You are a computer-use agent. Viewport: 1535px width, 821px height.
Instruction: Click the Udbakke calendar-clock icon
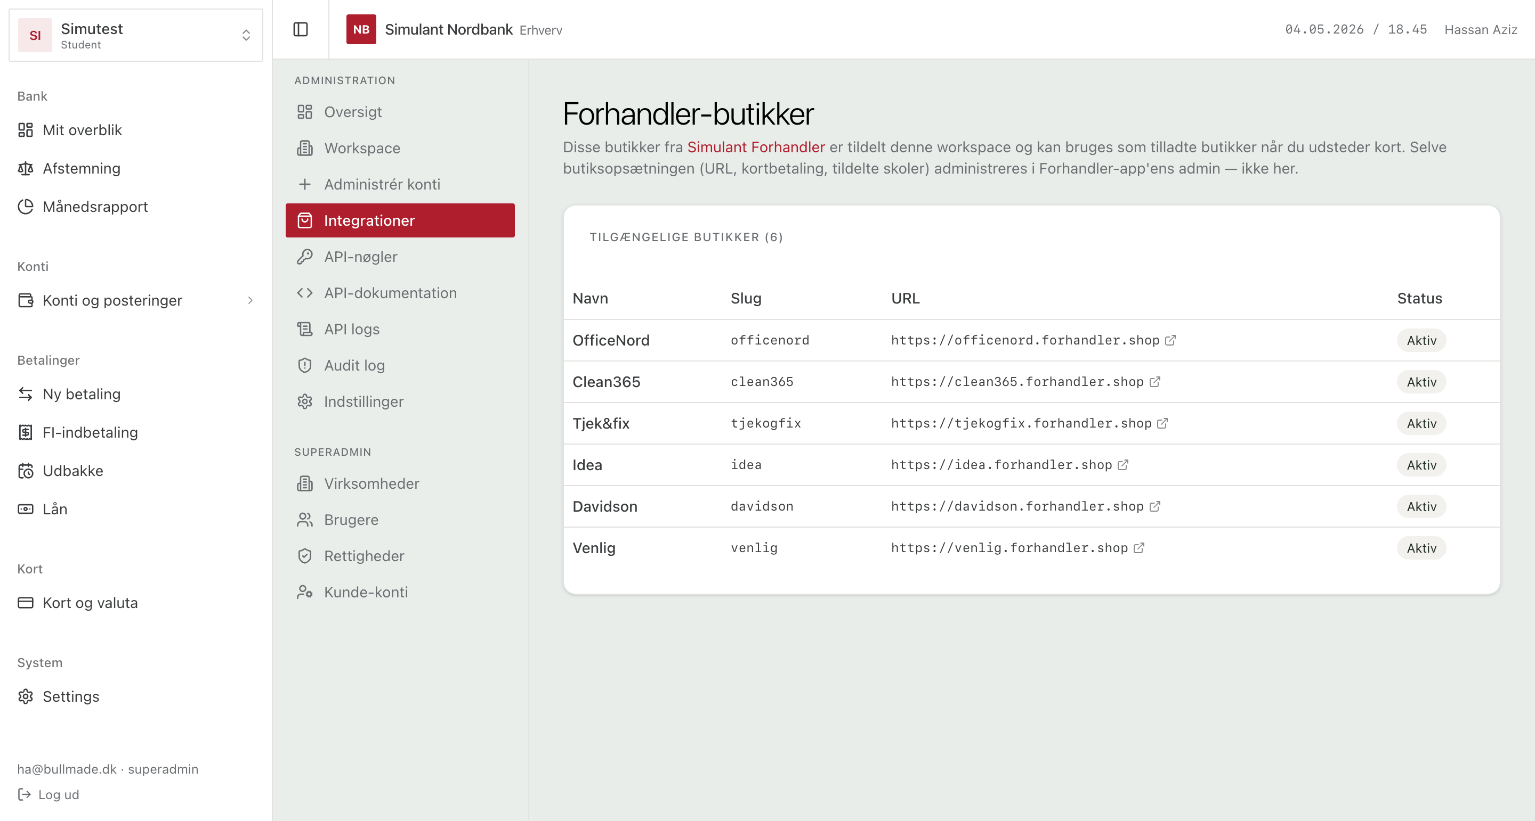(26, 471)
